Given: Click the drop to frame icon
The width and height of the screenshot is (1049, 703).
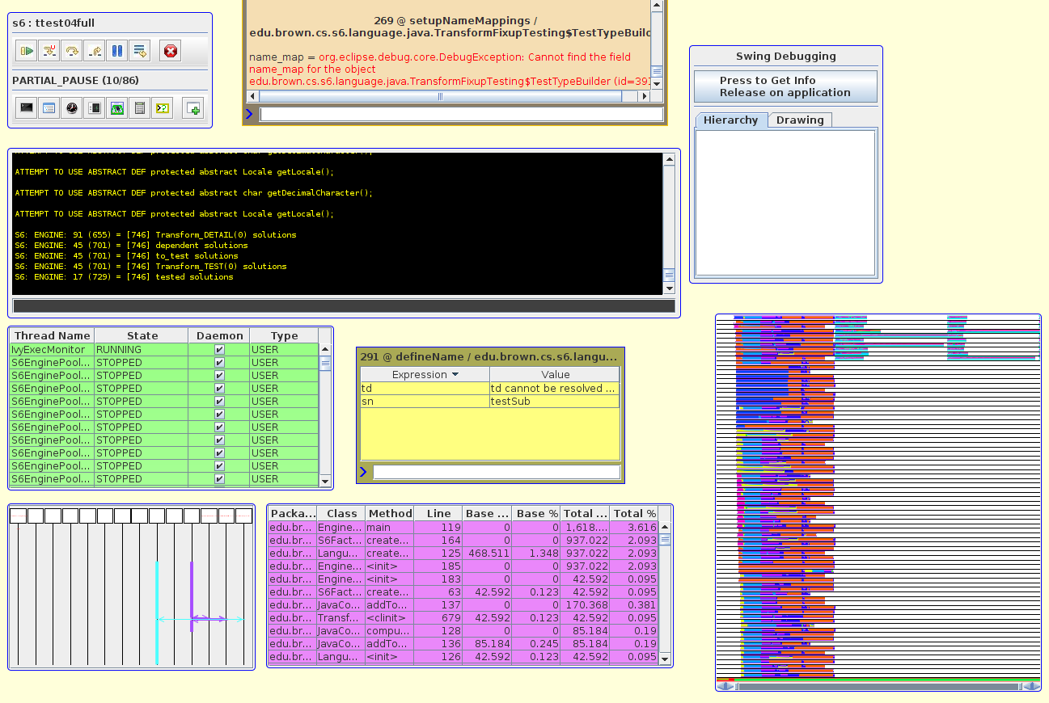Looking at the screenshot, I should [x=140, y=51].
